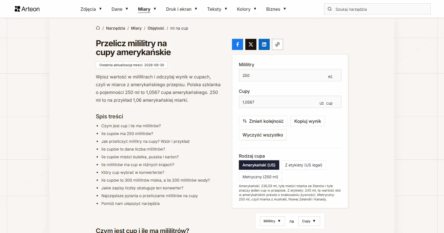
Task: Click the 'Przelicz mililitry na cupy amerykańskie' heading
Action: pyautogui.click(x=133, y=48)
